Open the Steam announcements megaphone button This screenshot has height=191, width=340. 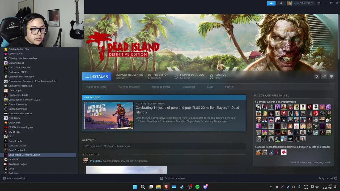coord(271,3)
